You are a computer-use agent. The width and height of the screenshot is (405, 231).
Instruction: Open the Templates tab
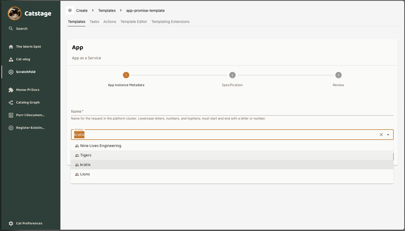[x=77, y=22]
